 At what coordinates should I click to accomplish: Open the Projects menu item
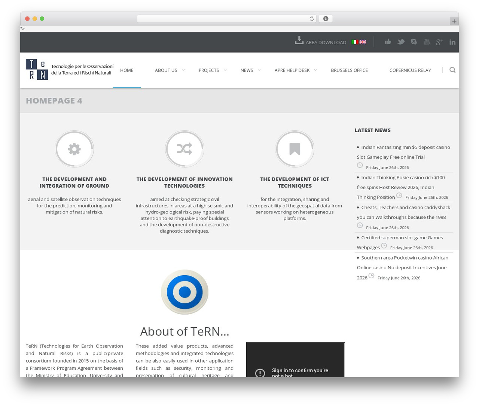(x=209, y=70)
